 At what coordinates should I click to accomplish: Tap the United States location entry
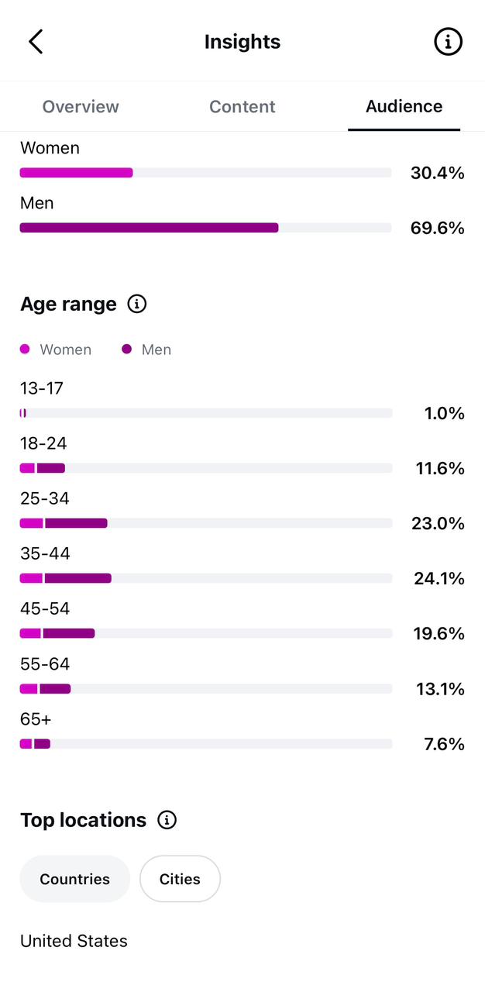coord(74,941)
